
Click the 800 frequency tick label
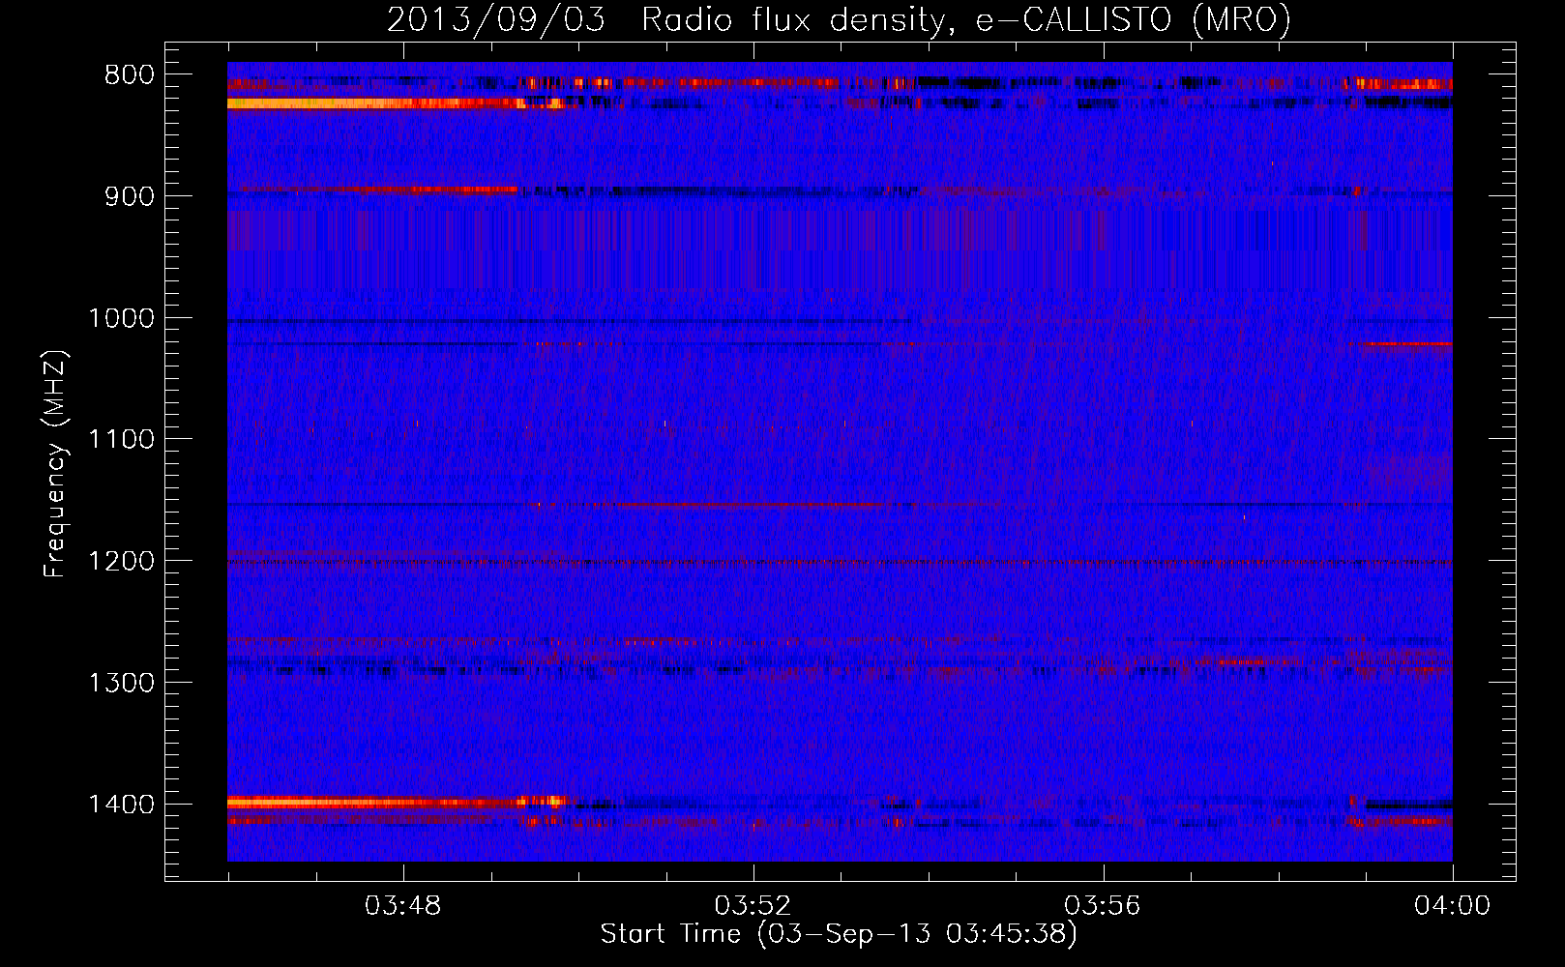130,75
